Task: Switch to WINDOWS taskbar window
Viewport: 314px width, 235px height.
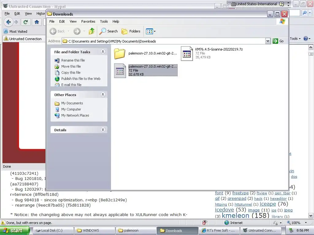Action: point(94,230)
